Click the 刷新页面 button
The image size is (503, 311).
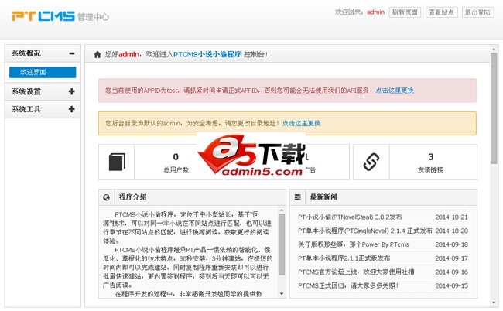click(x=405, y=12)
